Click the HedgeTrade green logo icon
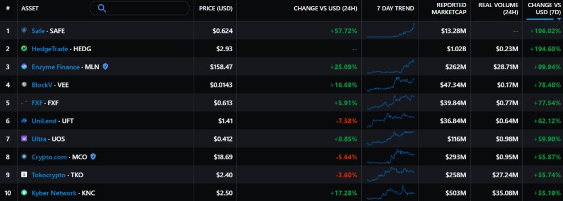563x201 pixels. [24, 49]
